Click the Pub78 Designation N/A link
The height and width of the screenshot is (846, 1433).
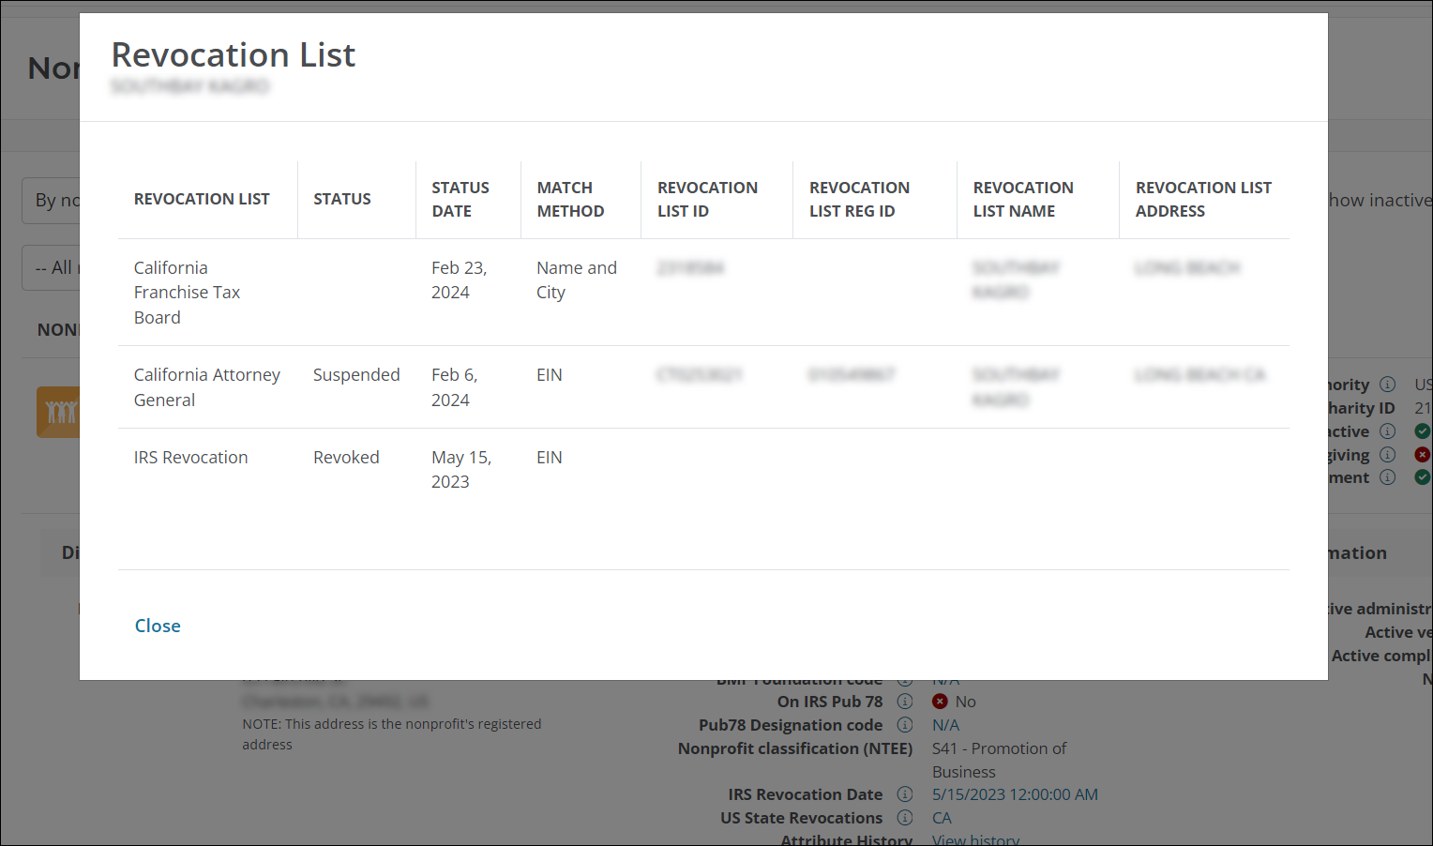(x=945, y=725)
